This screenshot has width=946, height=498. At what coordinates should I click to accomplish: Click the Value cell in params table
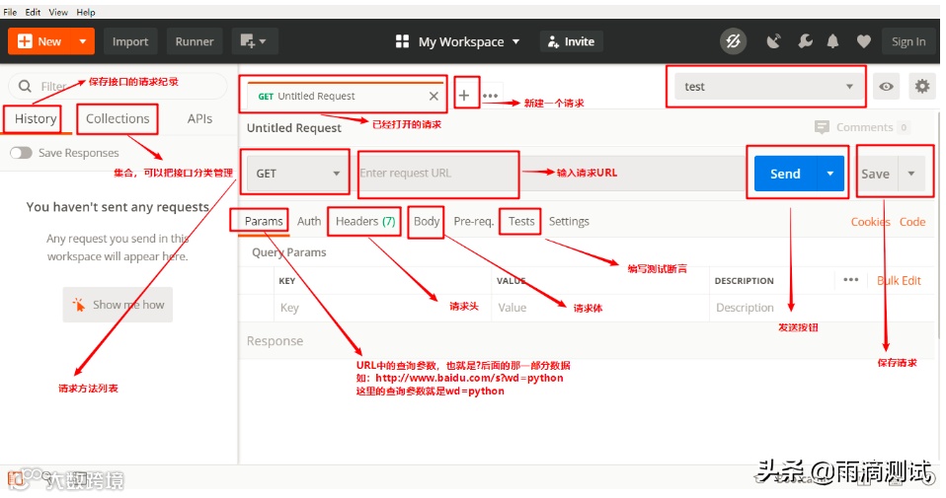[x=600, y=308]
